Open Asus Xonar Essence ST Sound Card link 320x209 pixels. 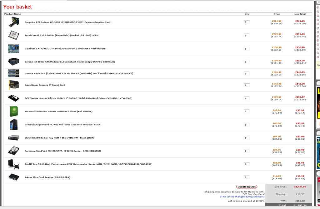[45, 85]
